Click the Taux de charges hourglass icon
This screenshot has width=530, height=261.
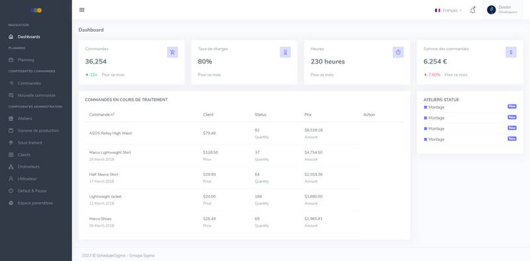tap(286, 52)
